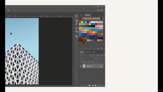Click the delete layer trash icon
The height and width of the screenshot is (92, 163).
click(x=101, y=85)
